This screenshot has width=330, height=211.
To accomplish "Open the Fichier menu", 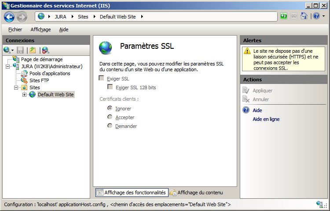I will point(15,29).
